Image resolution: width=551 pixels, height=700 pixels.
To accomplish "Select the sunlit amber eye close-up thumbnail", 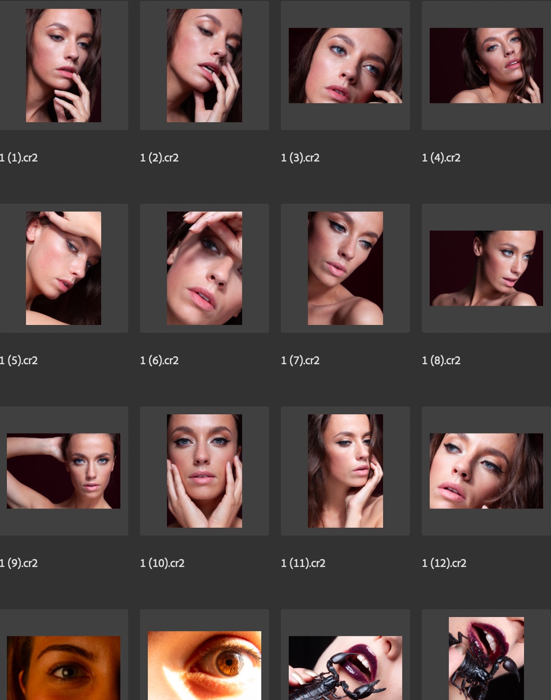I will click(204, 666).
